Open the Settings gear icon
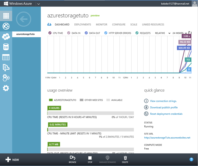The image size is (198, 166). coord(6,88)
